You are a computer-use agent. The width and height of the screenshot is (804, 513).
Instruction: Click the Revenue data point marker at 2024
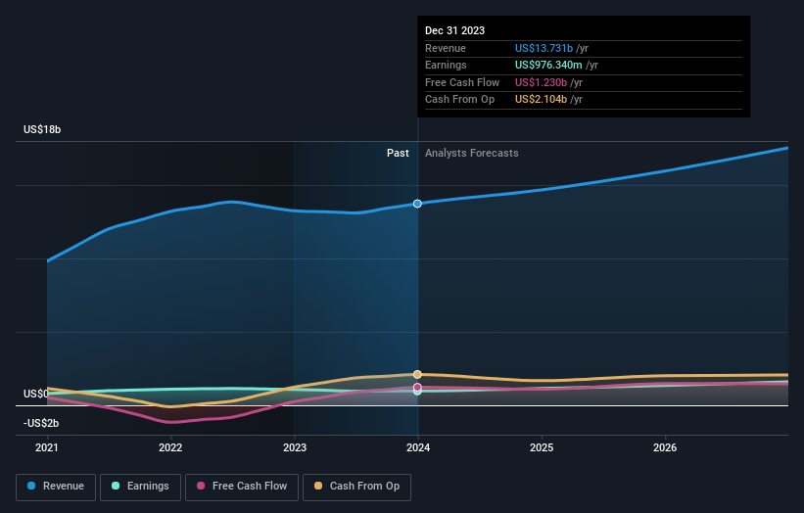(x=418, y=204)
